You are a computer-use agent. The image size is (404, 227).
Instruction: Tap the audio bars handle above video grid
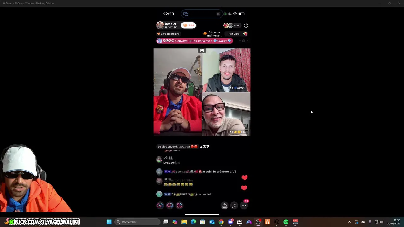(202, 50)
